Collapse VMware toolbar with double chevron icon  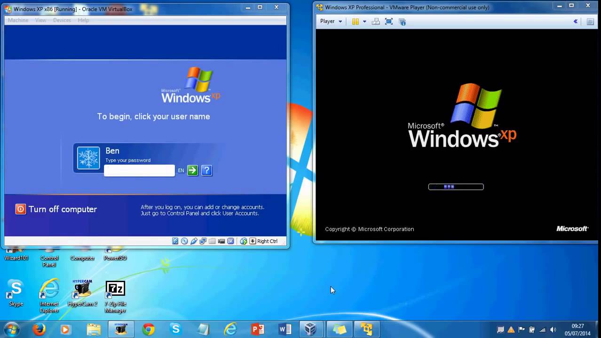click(x=575, y=22)
